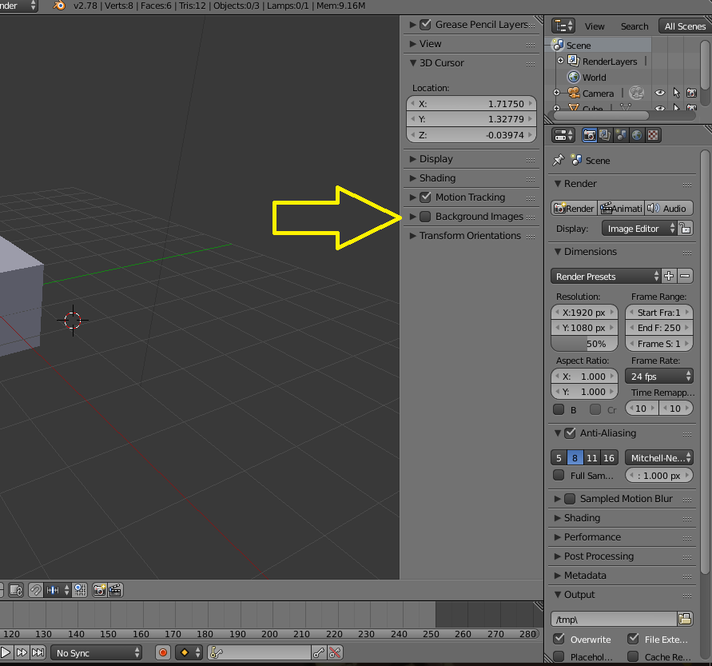Click the OpenGL render animation clapperboard icon
The height and width of the screenshot is (666, 712).
[115, 590]
